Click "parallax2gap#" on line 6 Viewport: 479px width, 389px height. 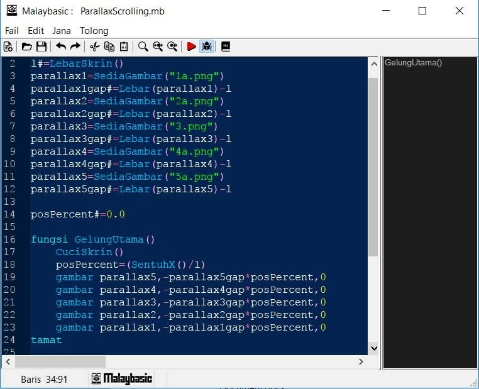point(72,114)
